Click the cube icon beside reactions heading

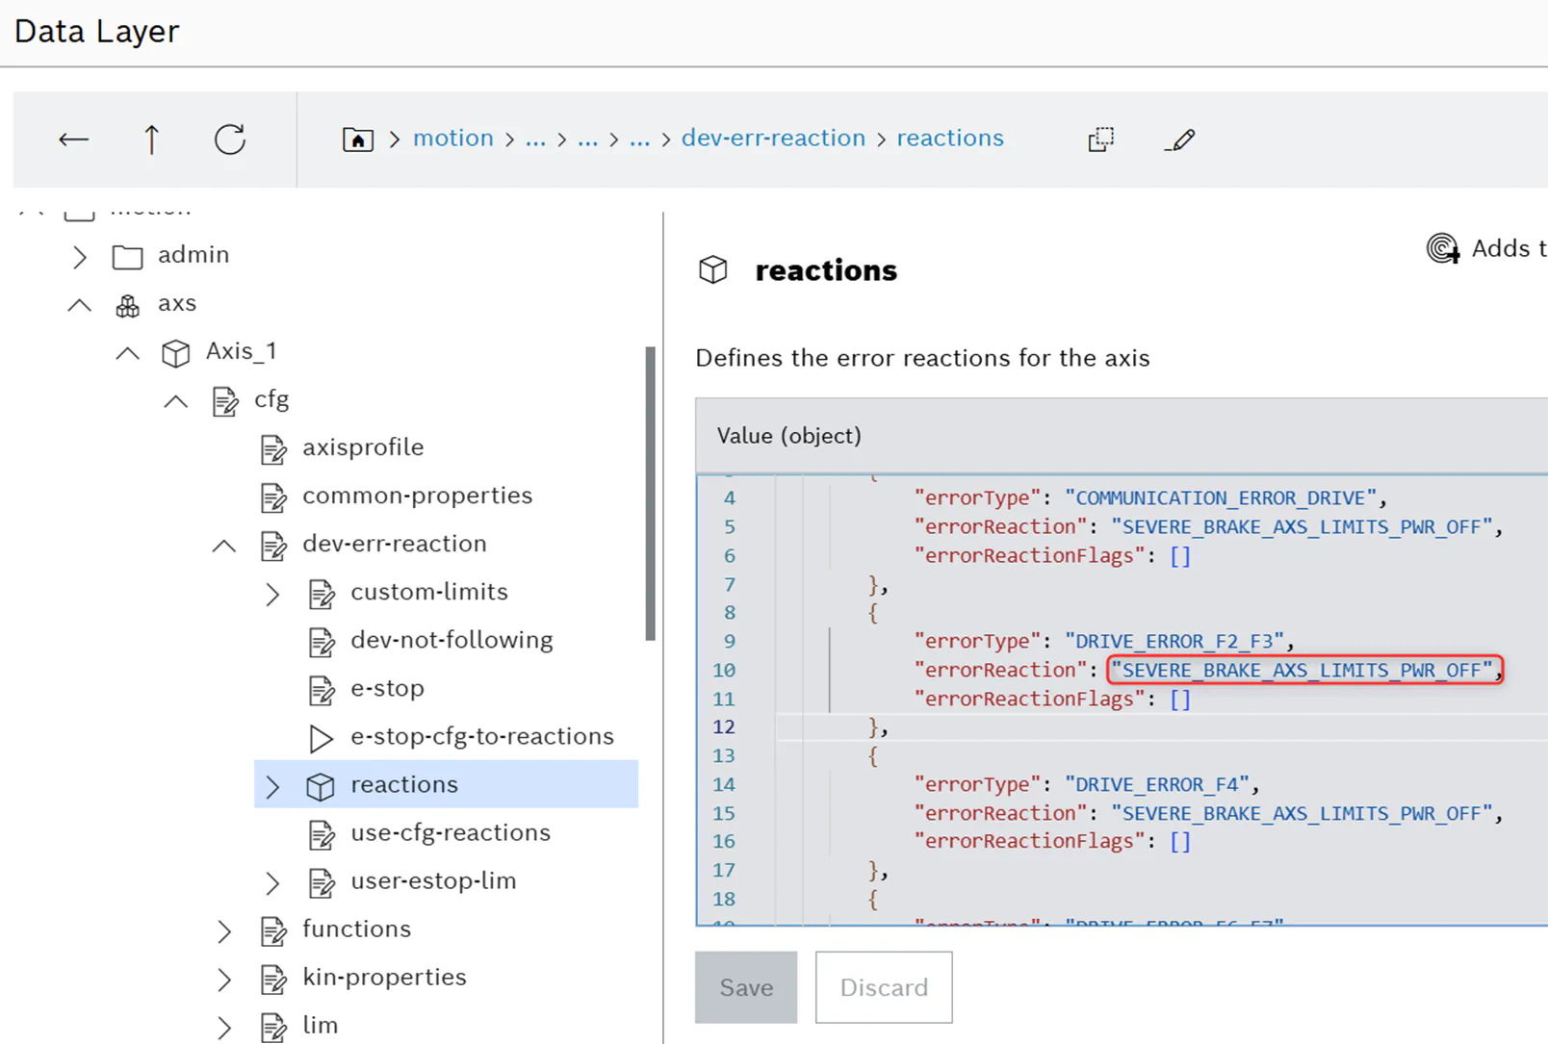(713, 270)
